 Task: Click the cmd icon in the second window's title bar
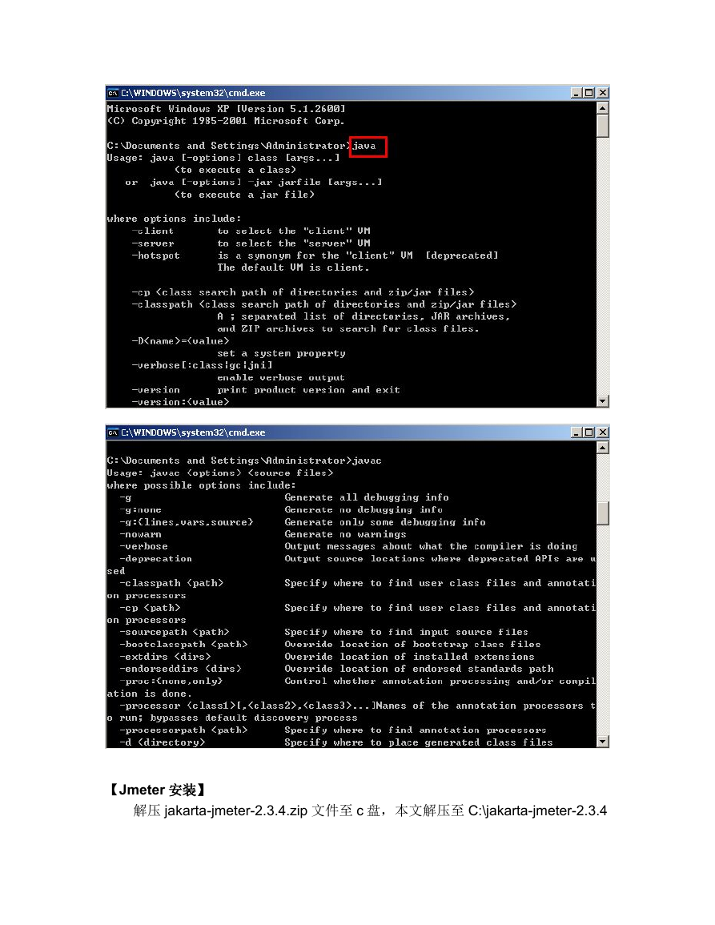pyautogui.click(x=113, y=432)
